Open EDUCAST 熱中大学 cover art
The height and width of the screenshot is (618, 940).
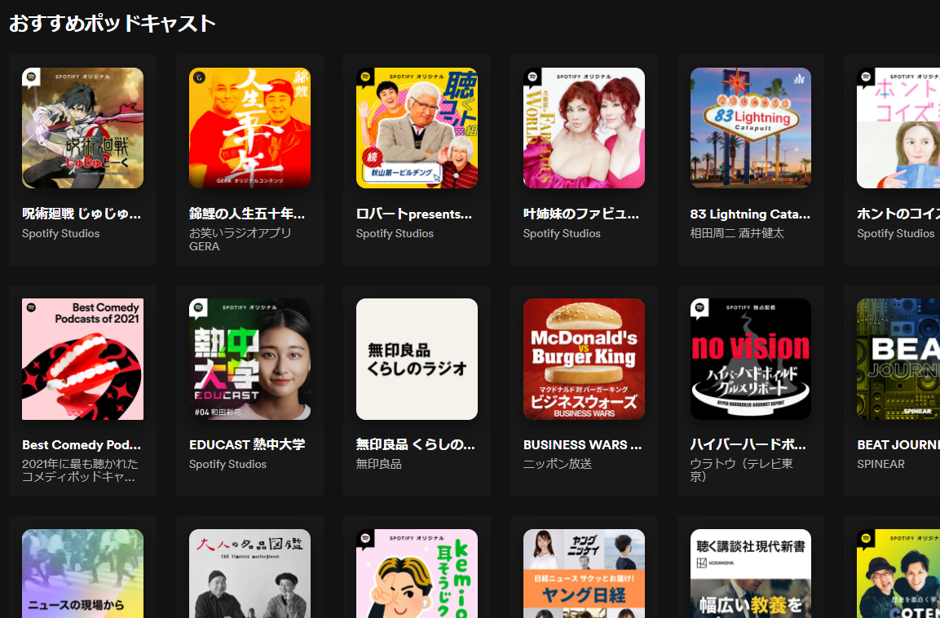pos(249,359)
